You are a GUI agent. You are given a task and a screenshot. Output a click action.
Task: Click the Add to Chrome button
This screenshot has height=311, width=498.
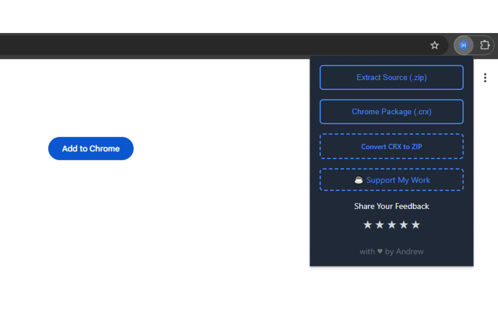click(91, 149)
